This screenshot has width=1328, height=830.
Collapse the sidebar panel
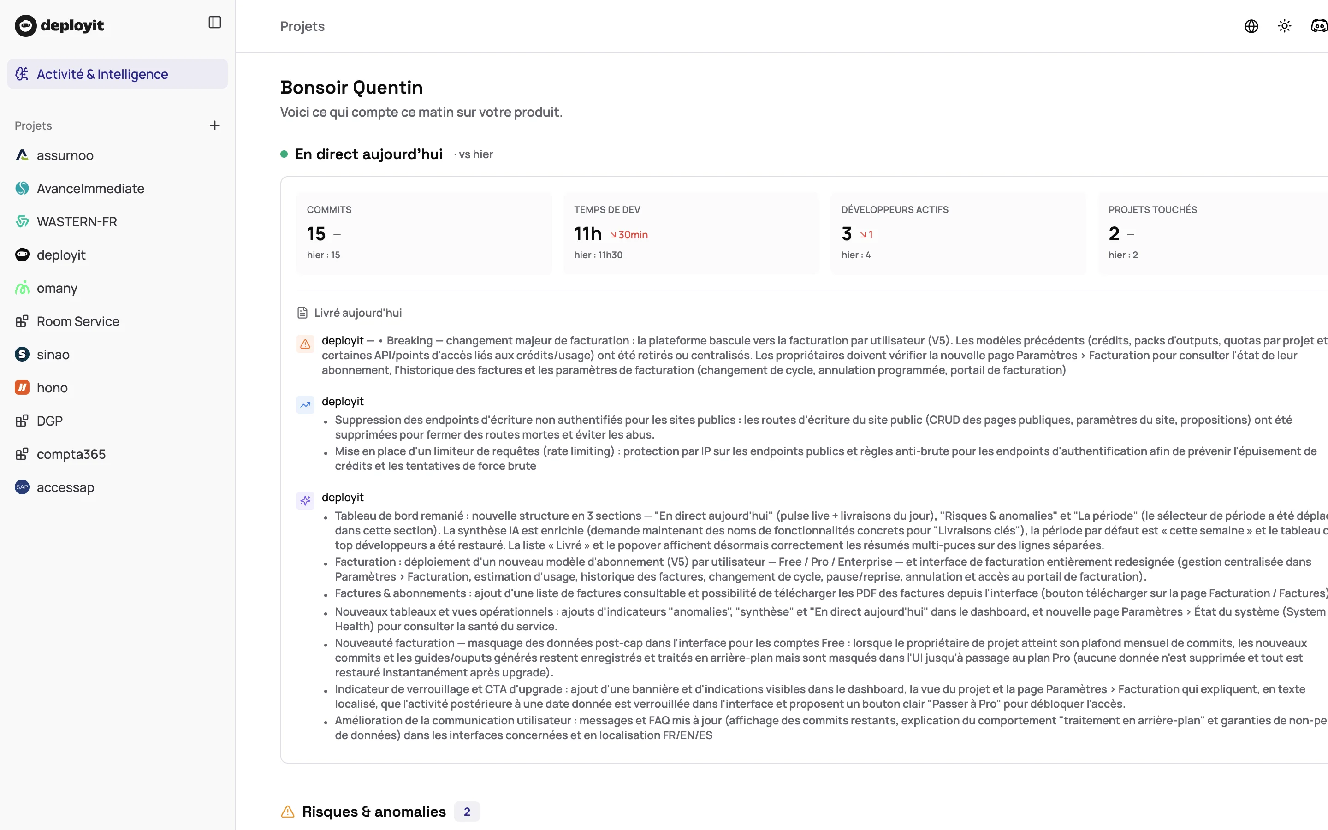point(214,23)
